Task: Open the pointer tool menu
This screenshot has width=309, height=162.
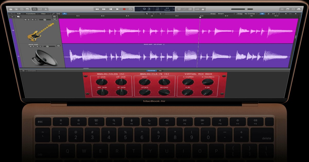Action: pyautogui.click(x=148, y=14)
